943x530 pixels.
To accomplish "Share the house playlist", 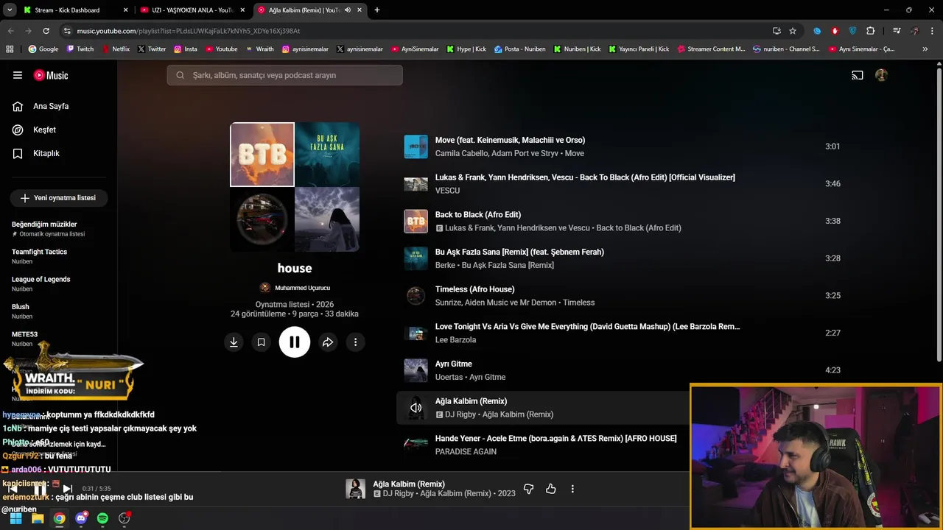I will coord(328,342).
